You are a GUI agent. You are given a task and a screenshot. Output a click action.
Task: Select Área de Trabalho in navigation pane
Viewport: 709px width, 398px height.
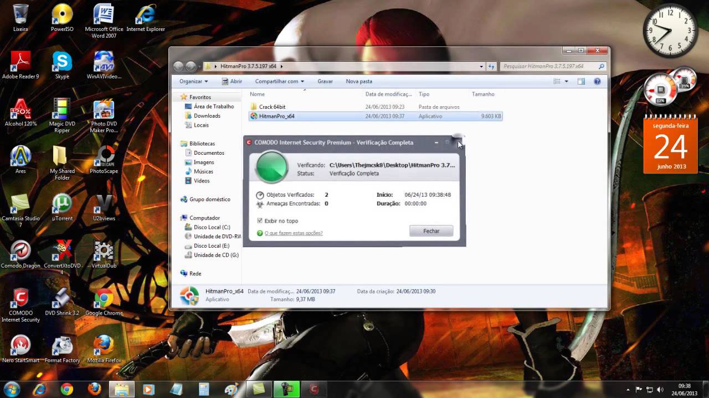click(214, 106)
